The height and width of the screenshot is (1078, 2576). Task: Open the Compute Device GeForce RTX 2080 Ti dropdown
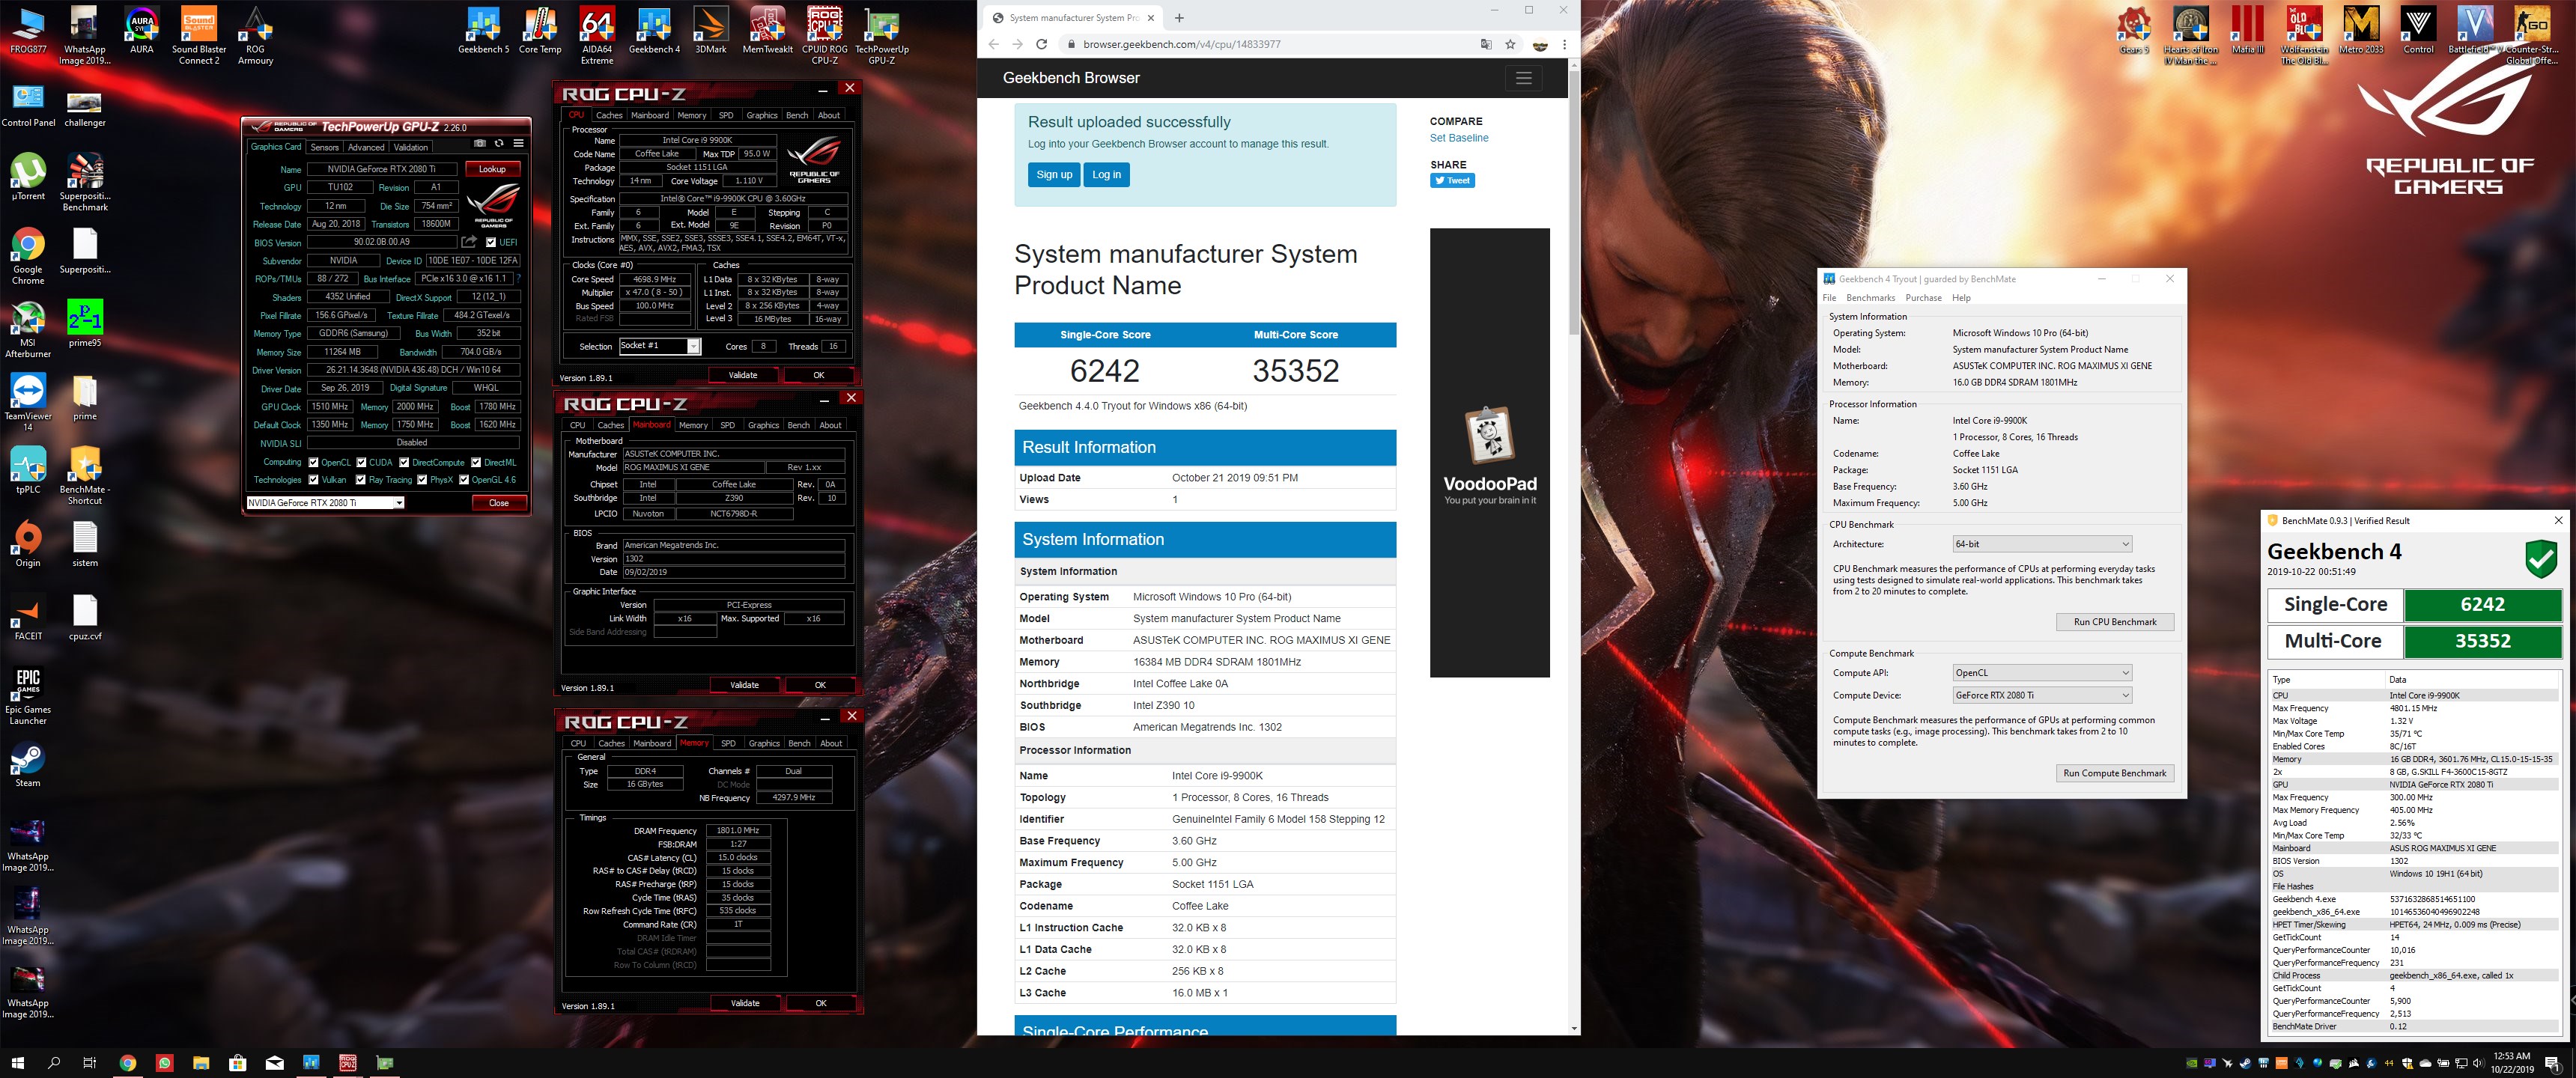tap(2042, 695)
